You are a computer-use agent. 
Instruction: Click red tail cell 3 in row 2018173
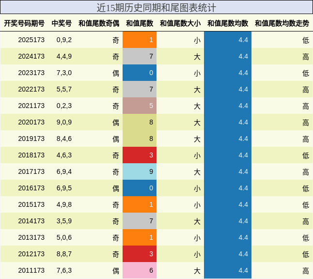click(x=140, y=155)
